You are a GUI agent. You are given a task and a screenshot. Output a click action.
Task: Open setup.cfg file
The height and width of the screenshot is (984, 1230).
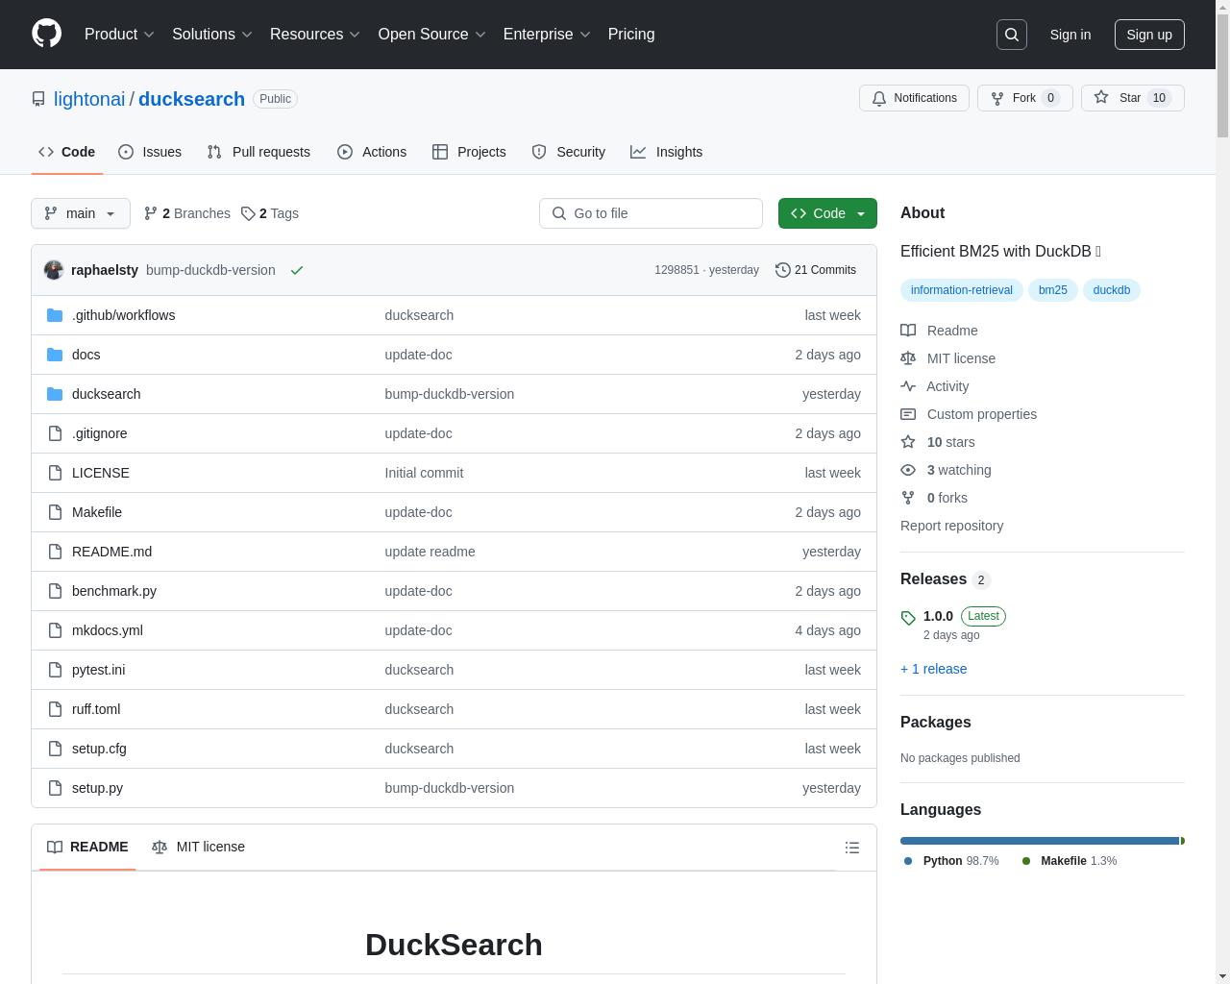99,749
